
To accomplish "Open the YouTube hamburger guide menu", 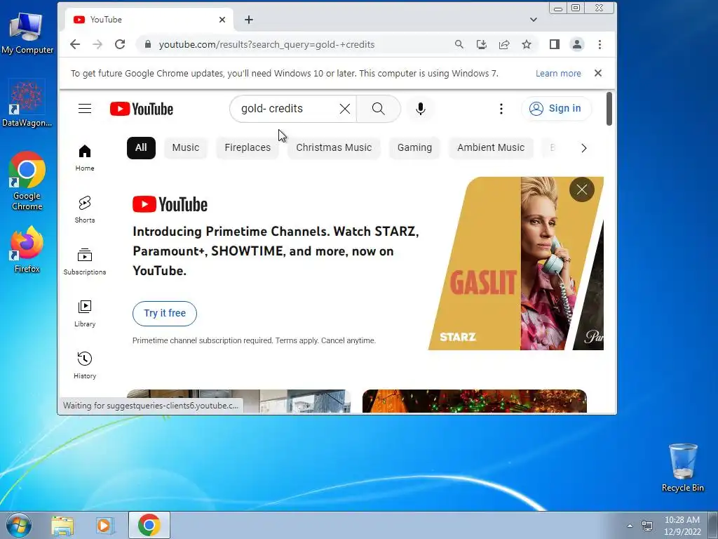I will tap(85, 109).
